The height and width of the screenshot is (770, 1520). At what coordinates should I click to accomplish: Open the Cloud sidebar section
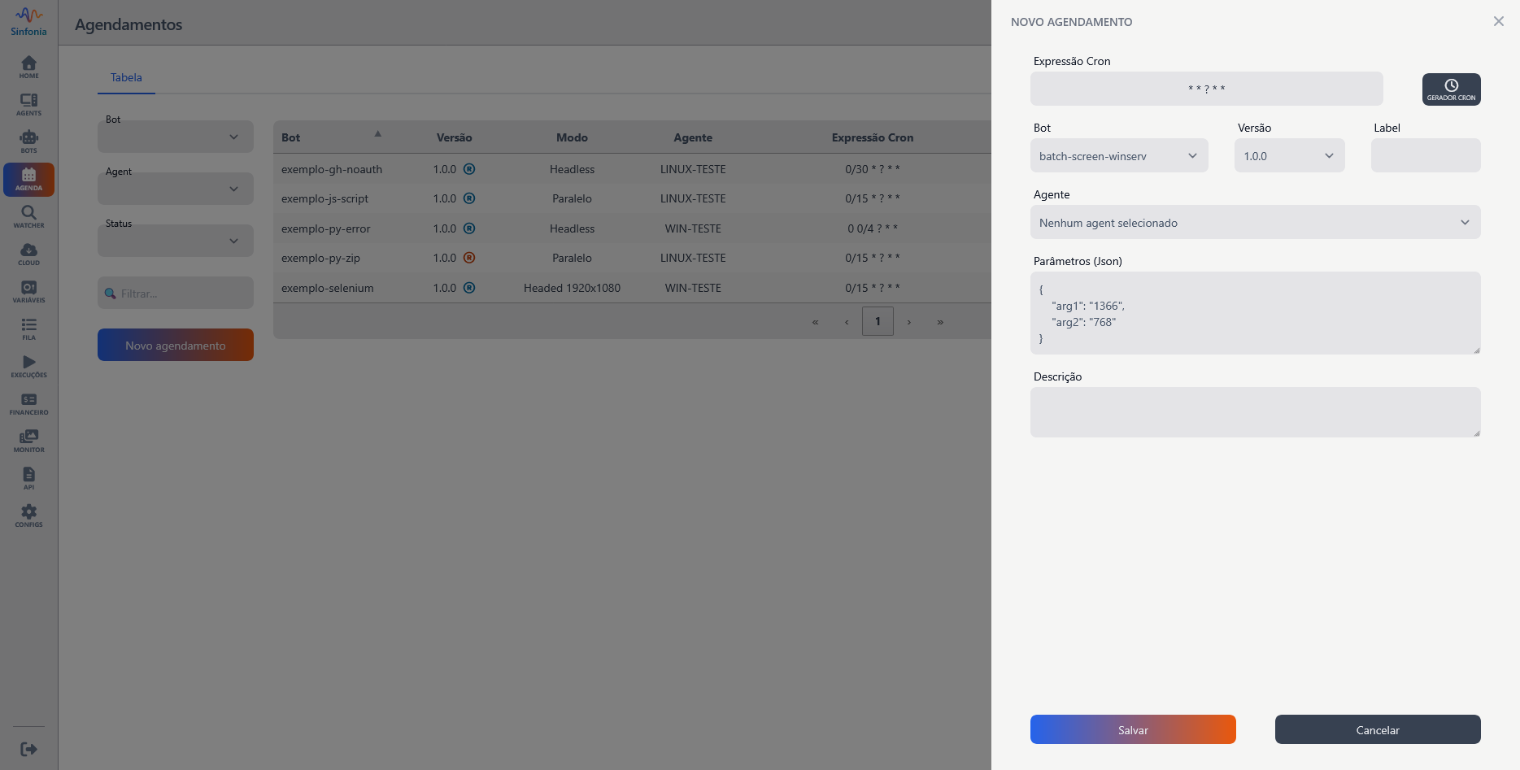click(28, 254)
